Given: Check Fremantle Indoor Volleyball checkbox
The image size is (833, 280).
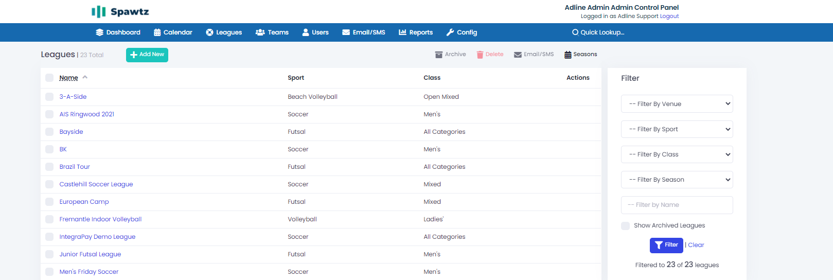Looking at the screenshot, I should click(x=49, y=219).
